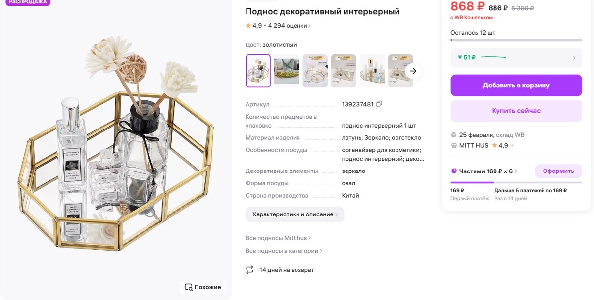Copy the article number 139237481
The height and width of the screenshot is (300, 594).
point(379,104)
